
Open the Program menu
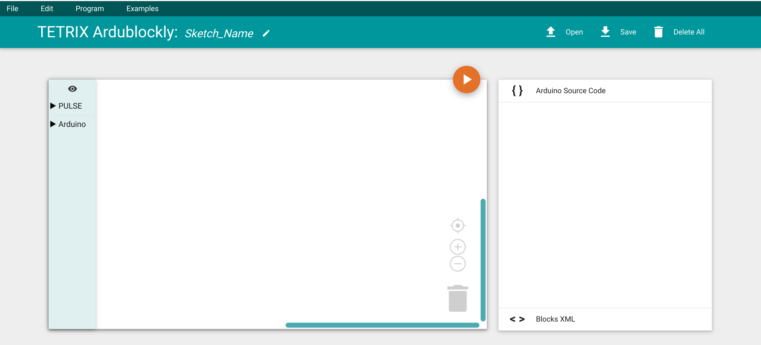click(x=90, y=8)
